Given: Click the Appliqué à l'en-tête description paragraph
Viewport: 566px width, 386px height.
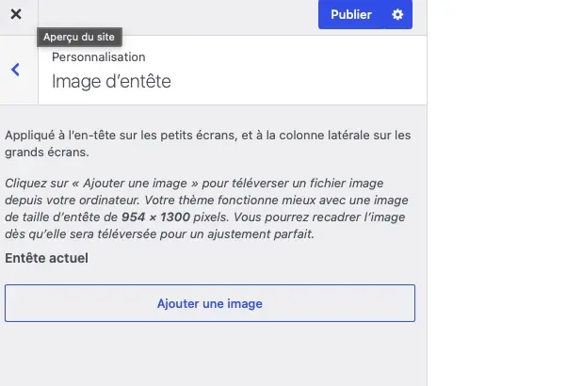Looking at the screenshot, I should click(x=207, y=144).
